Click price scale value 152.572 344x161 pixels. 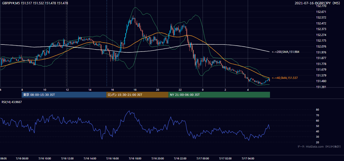point(321,17)
